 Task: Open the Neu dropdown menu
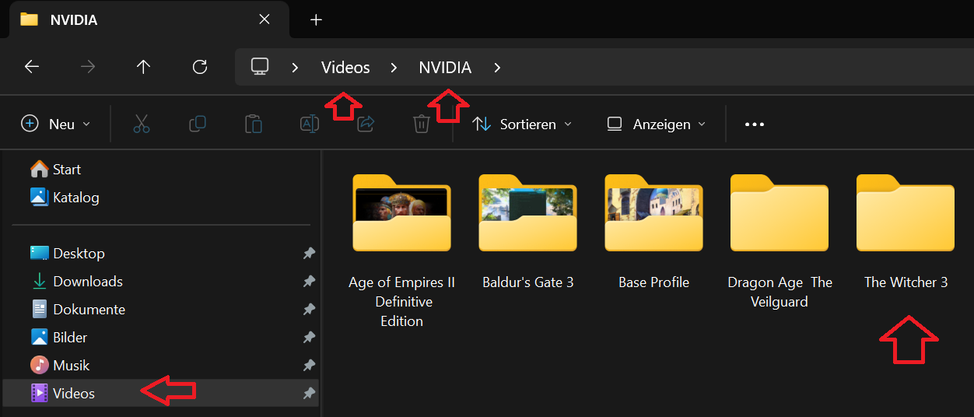56,124
